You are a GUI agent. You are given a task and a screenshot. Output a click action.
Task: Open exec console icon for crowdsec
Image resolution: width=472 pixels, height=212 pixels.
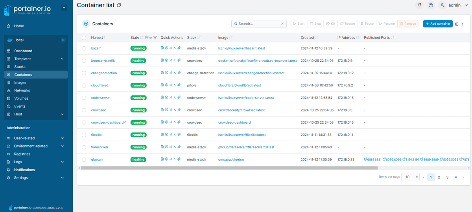click(x=175, y=110)
